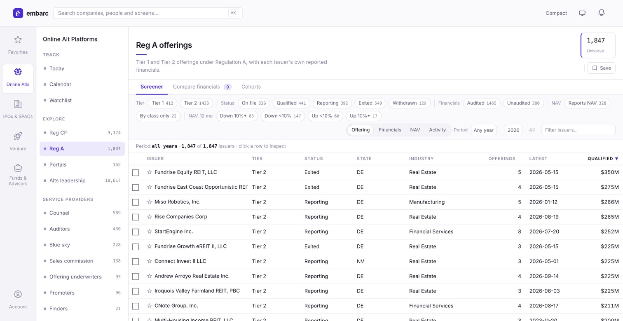Check the Rise Companies Corp row checkbox
The height and width of the screenshot is (321, 623).
click(x=136, y=217)
